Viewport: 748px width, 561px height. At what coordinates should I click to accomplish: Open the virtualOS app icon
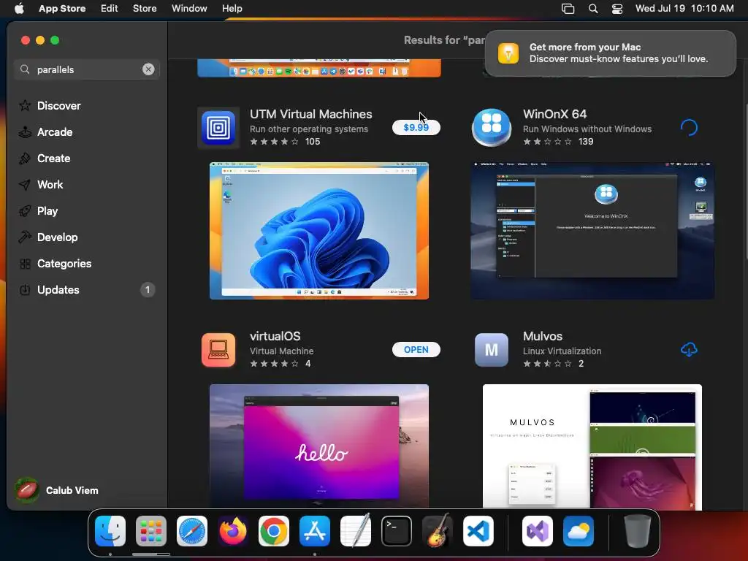218,350
